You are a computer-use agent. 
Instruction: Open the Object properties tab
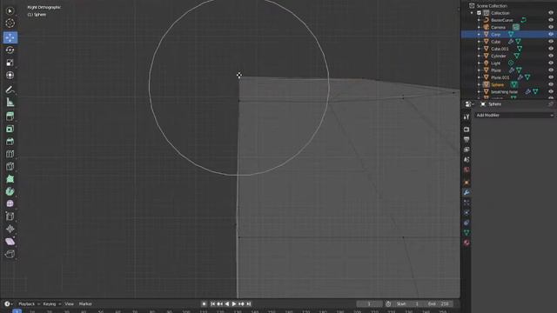point(466,183)
